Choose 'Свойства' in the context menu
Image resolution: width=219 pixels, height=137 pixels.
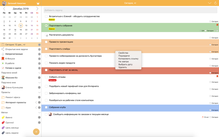point(123,53)
